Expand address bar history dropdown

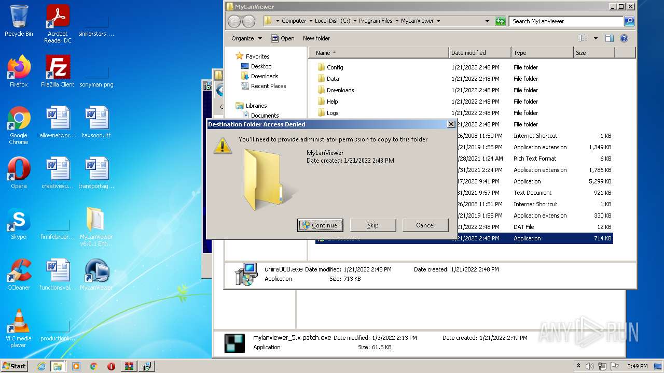click(x=487, y=21)
